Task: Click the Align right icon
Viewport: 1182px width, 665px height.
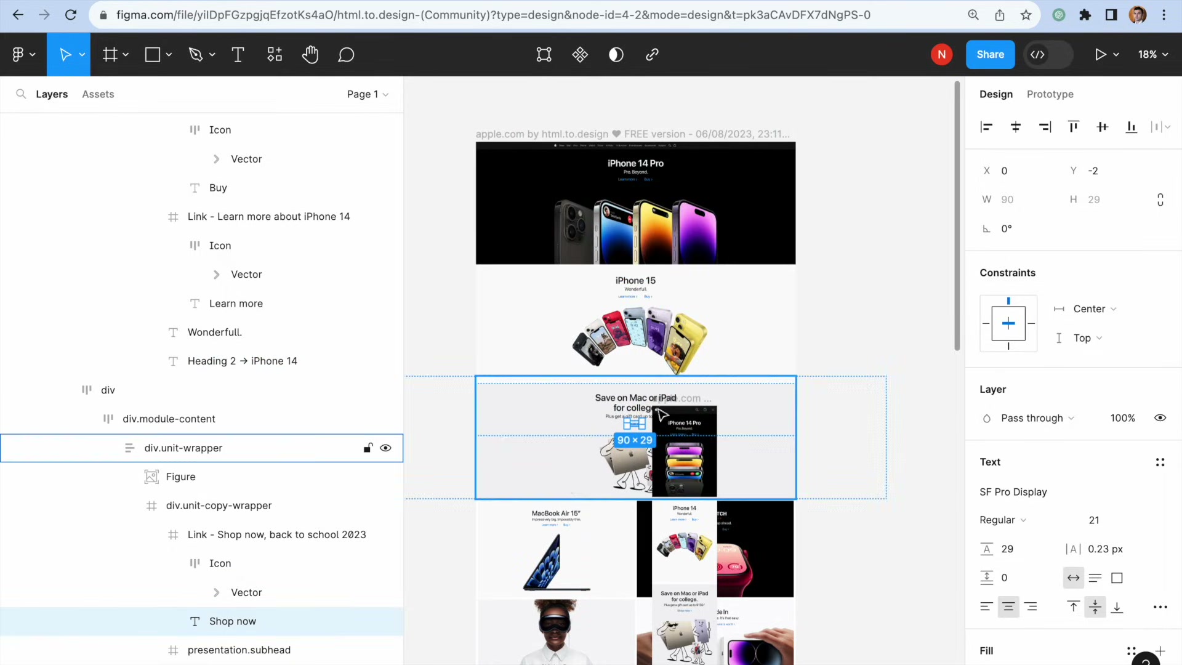Action: (x=1045, y=127)
